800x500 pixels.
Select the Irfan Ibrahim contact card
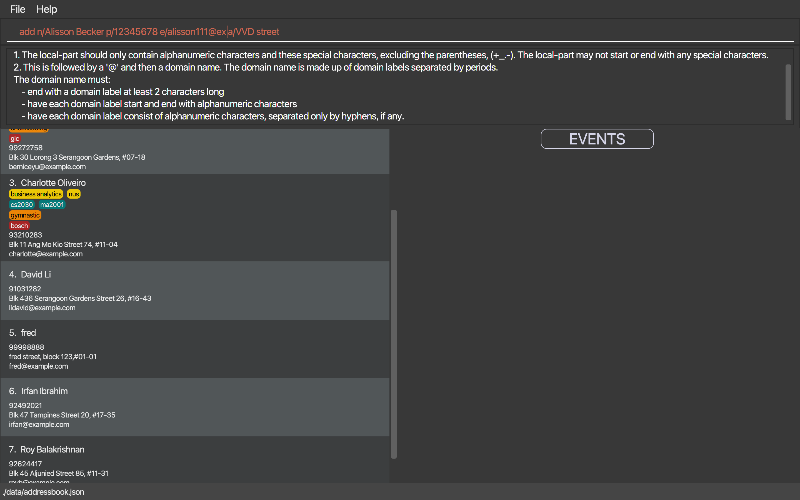point(198,407)
